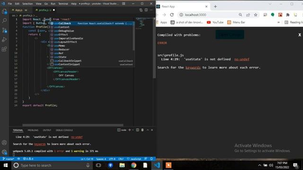Open the Manage gear in VS Code

click(x=4, y=152)
